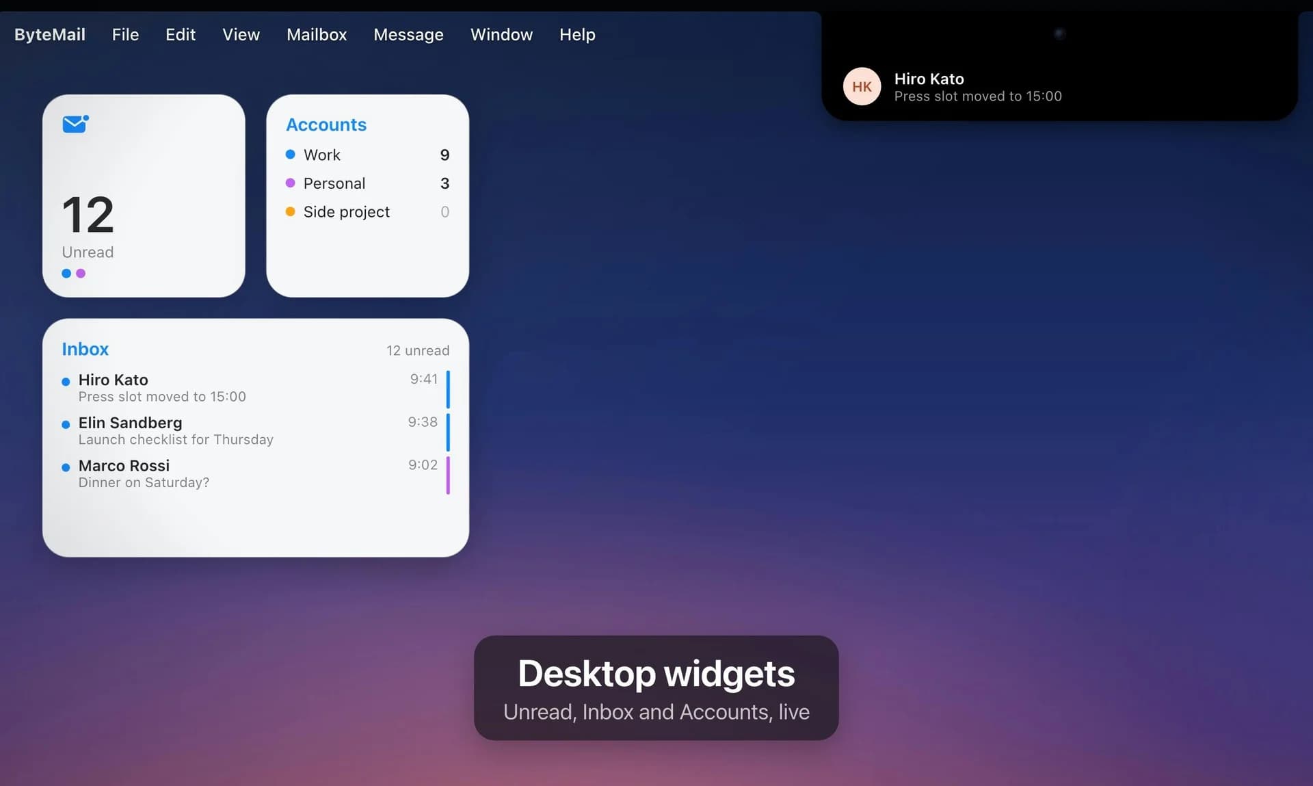Click the 9:41 timestamp on Hiro Kato's message
Viewport: 1313px width, 786px height.
(424, 379)
